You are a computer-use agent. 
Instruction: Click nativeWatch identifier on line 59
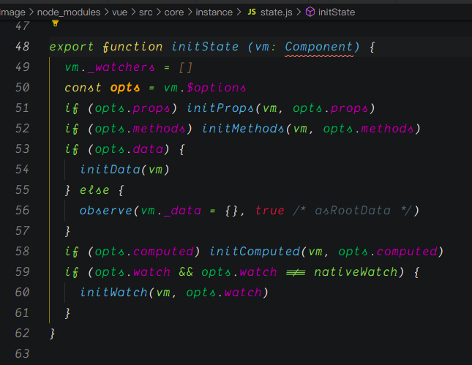(354, 272)
